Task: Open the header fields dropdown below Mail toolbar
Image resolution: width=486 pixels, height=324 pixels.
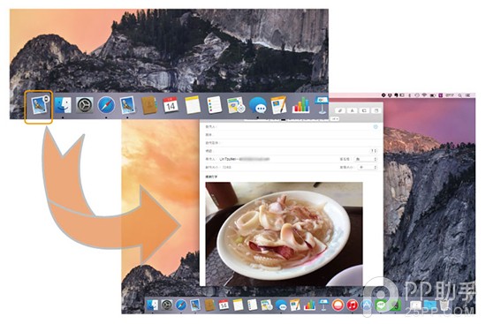Action: pyautogui.click(x=335, y=118)
